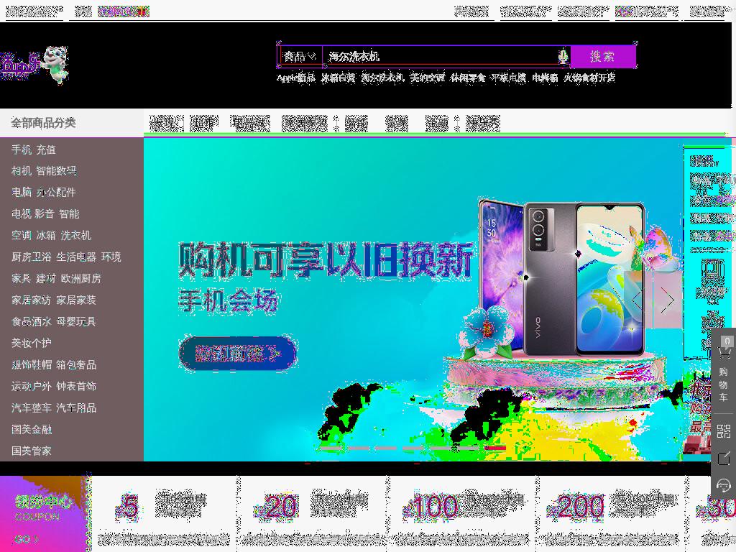
Task: Select the 相机 category
Action: click(x=21, y=171)
